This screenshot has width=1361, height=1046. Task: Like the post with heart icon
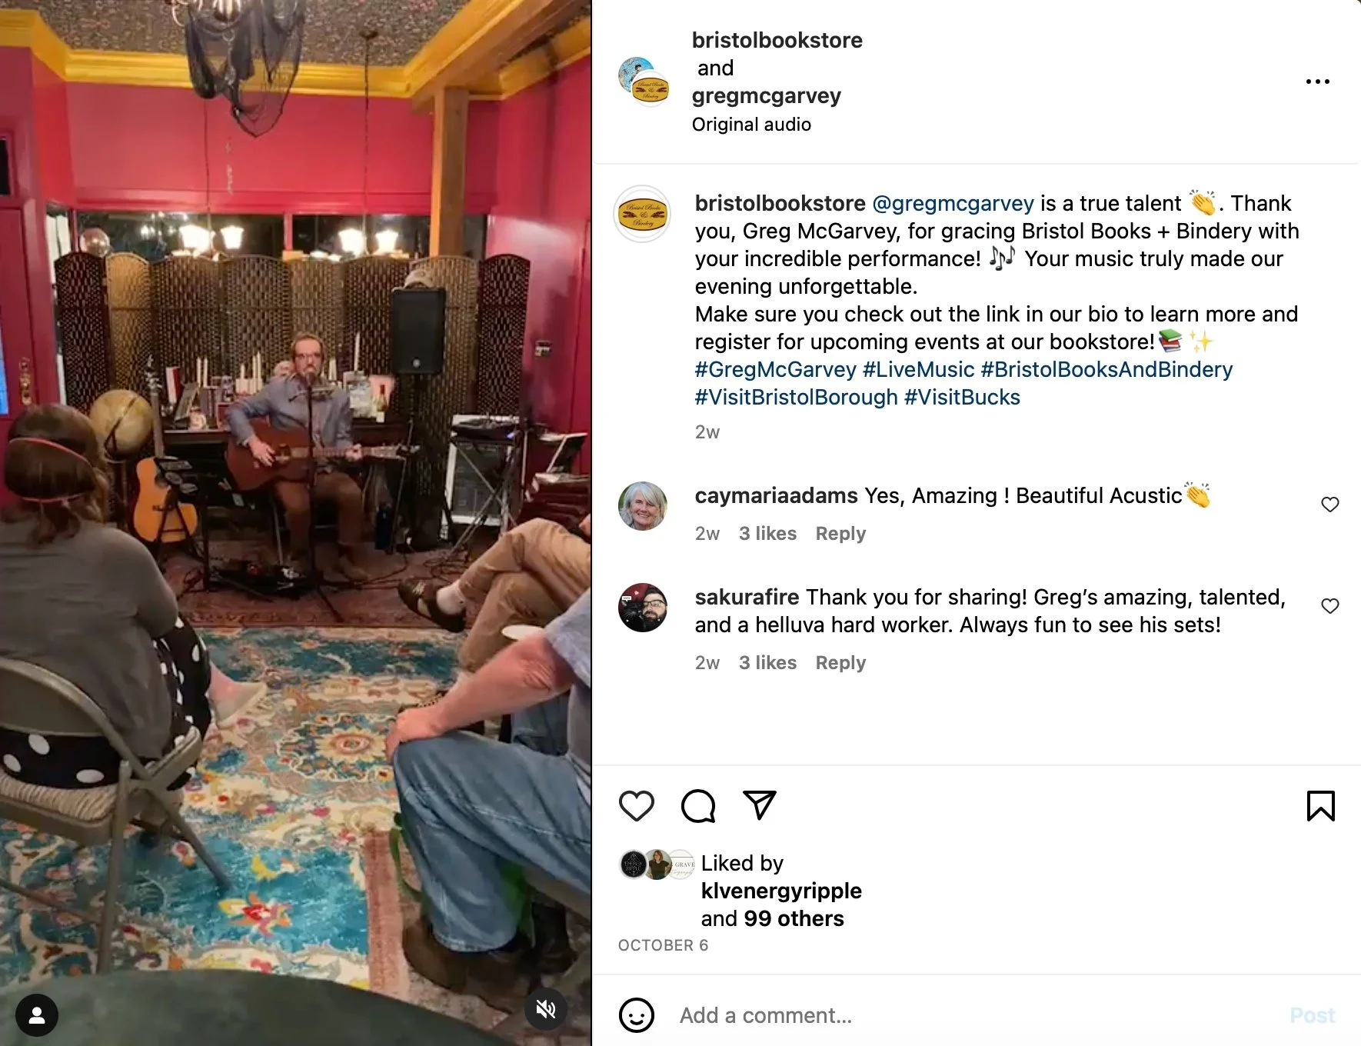[x=637, y=806]
